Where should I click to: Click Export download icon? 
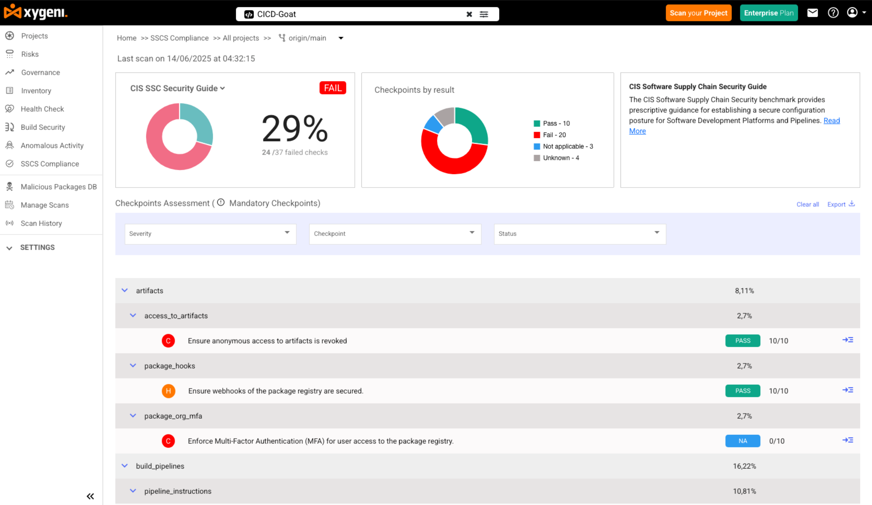point(852,204)
